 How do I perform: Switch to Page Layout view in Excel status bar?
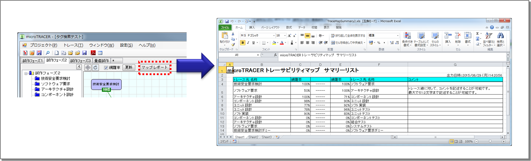[x=456, y=142]
